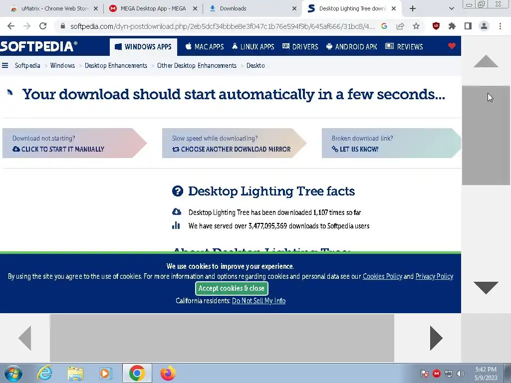Toggle the Chrome side panel icon
The height and width of the screenshot is (383, 511).
click(468, 26)
